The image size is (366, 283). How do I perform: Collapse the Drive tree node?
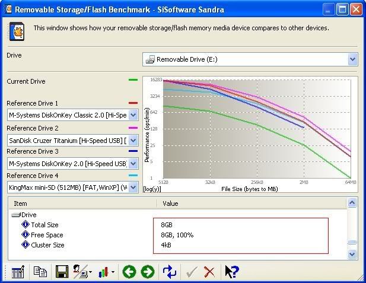[x=17, y=215]
